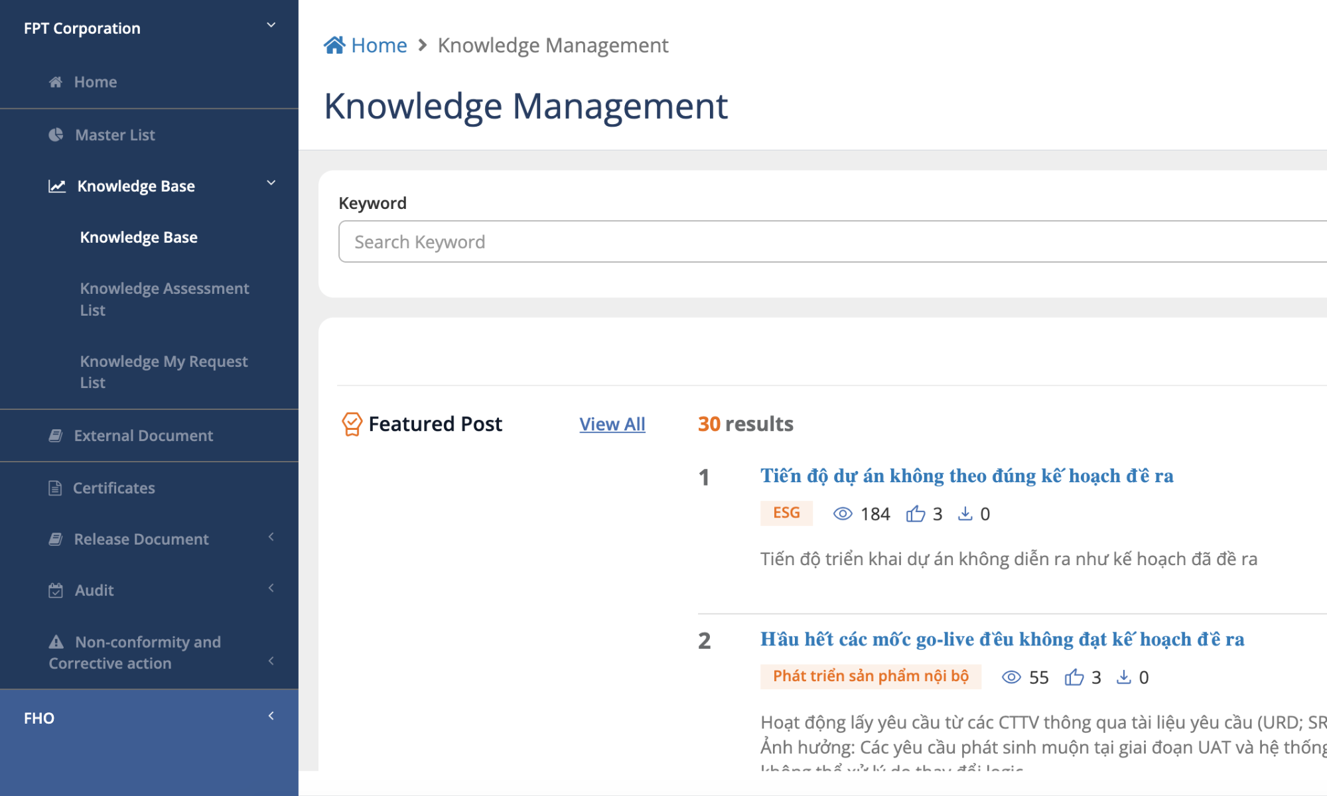Click the views eye icon showing 55
This screenshot has width=1327, height=796.
point(1011,677)
